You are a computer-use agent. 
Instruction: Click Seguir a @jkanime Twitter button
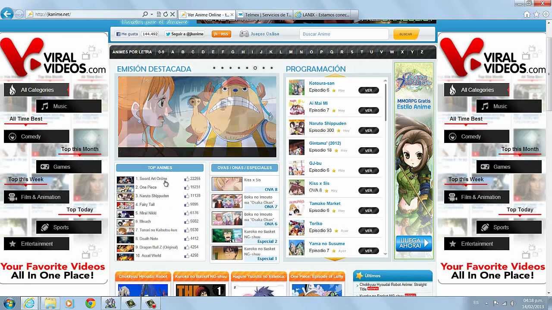[185, 34]
